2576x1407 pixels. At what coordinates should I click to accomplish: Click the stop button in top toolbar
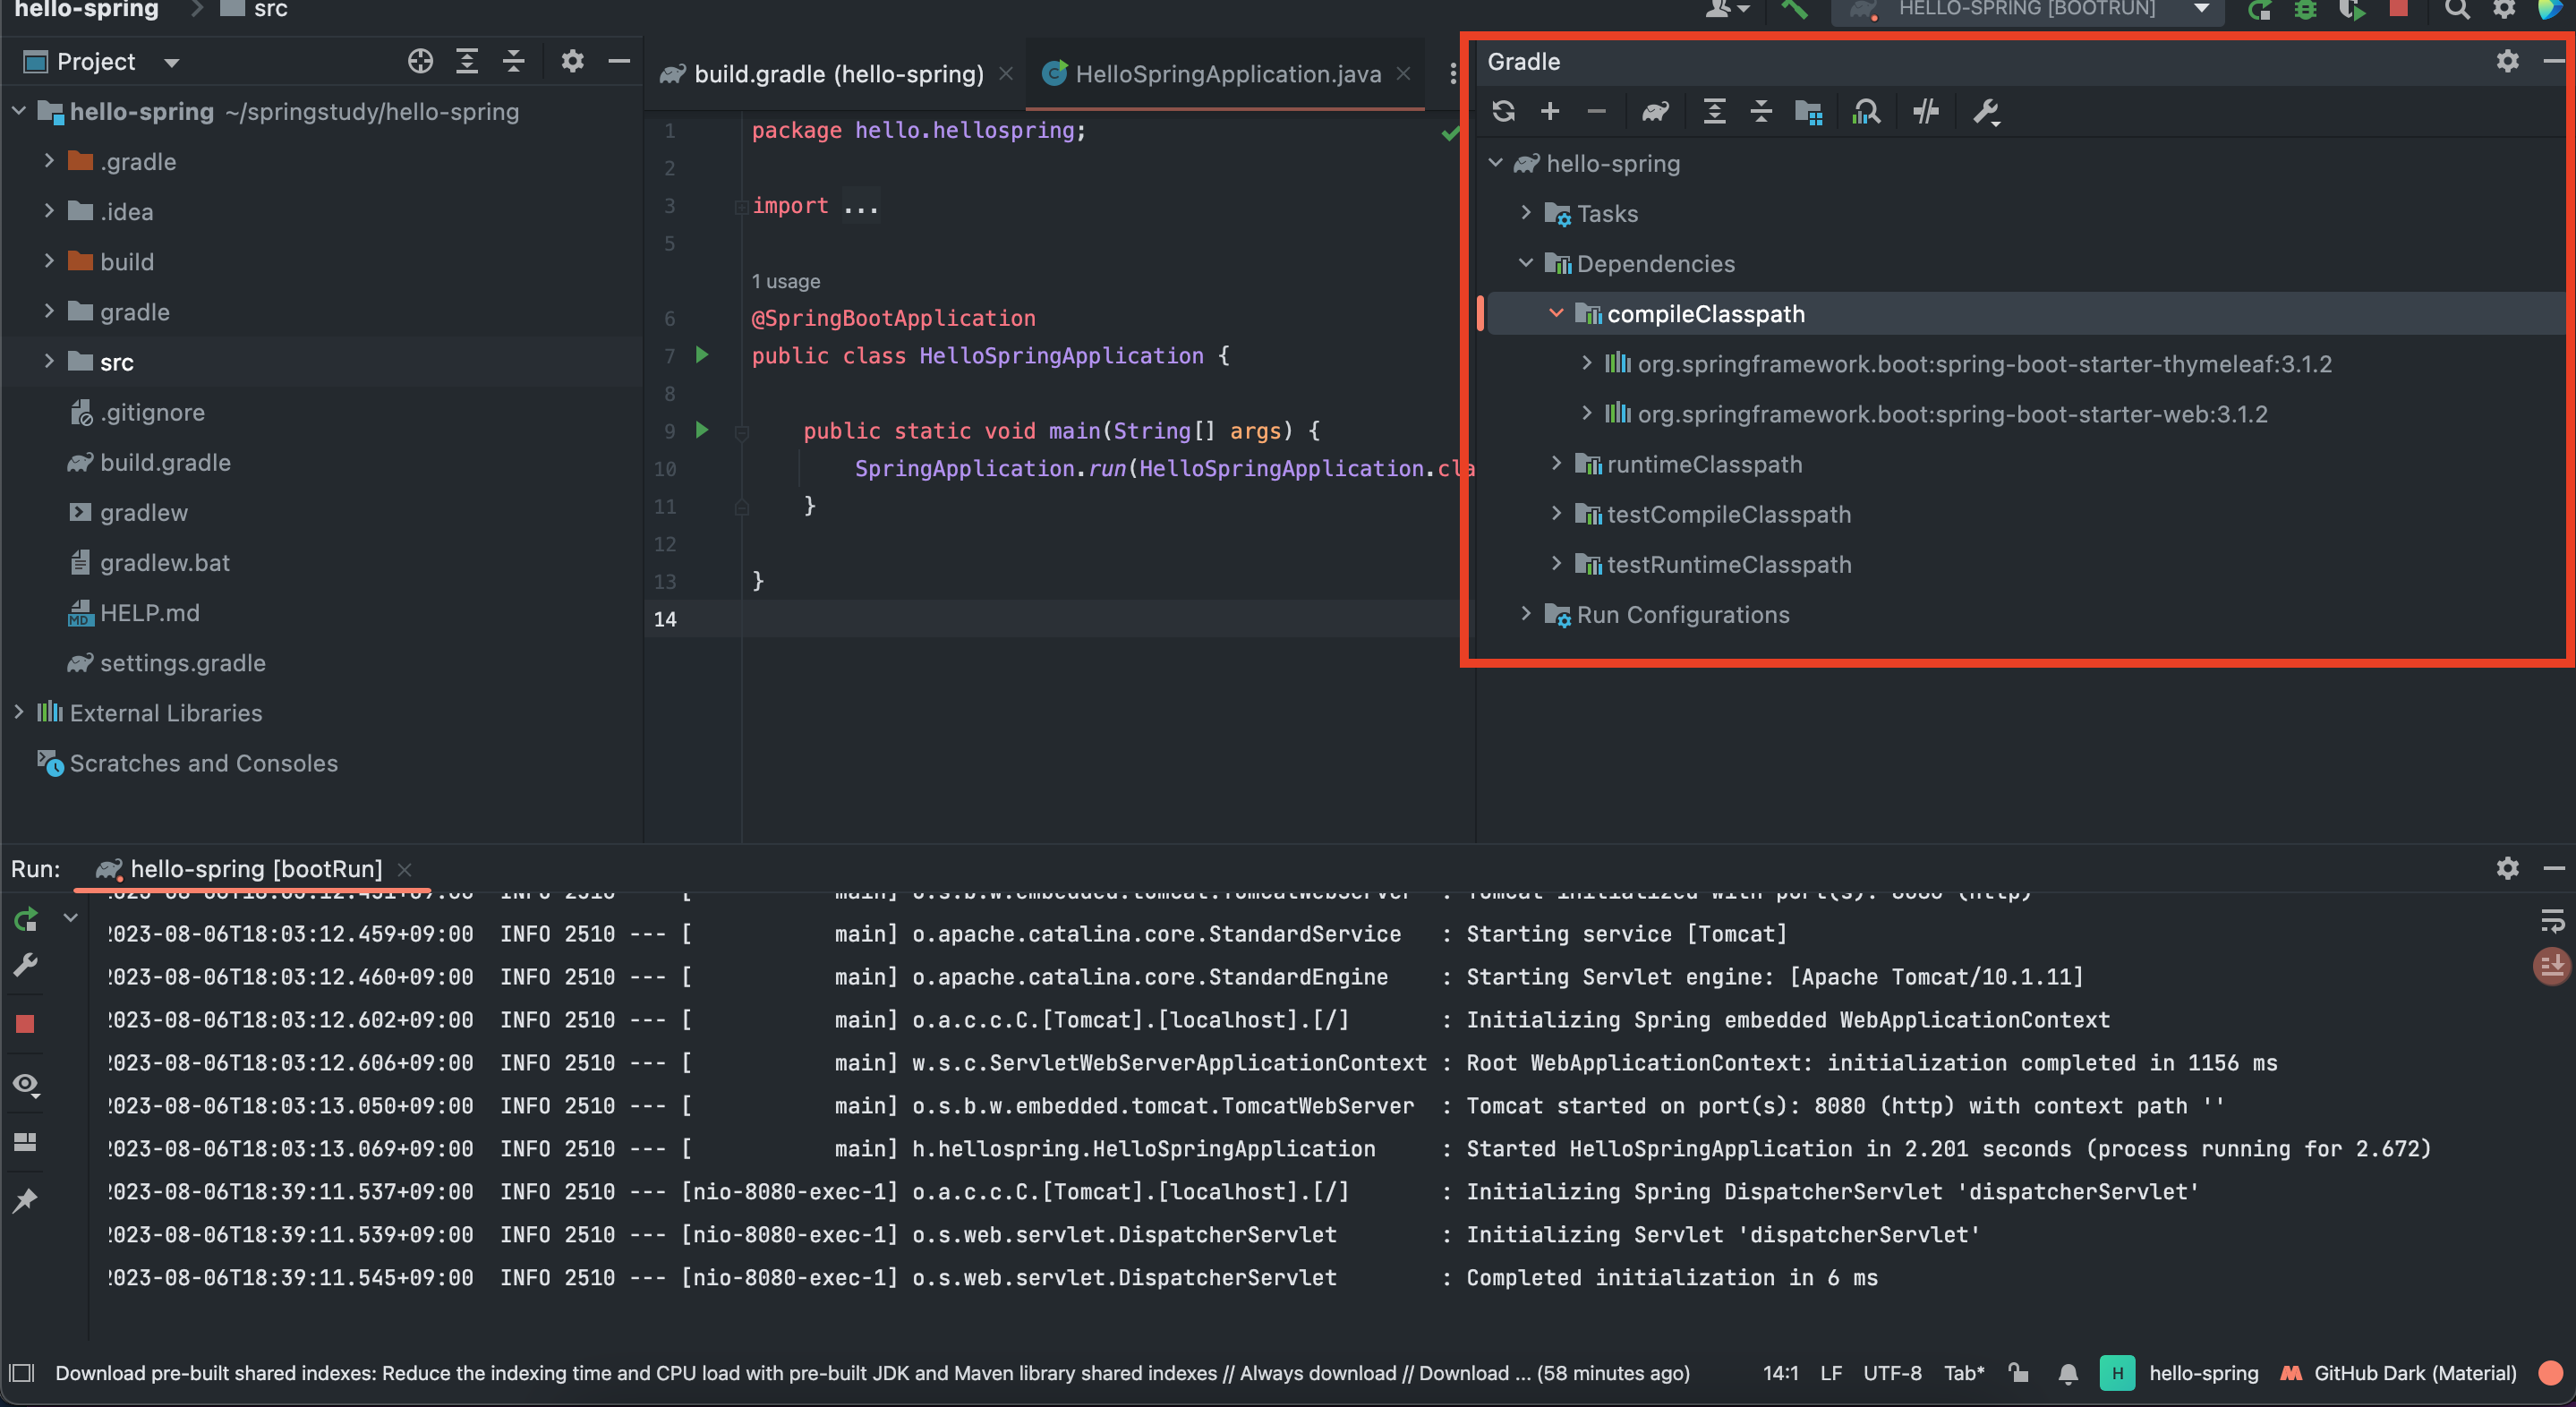coord(2398,9)
